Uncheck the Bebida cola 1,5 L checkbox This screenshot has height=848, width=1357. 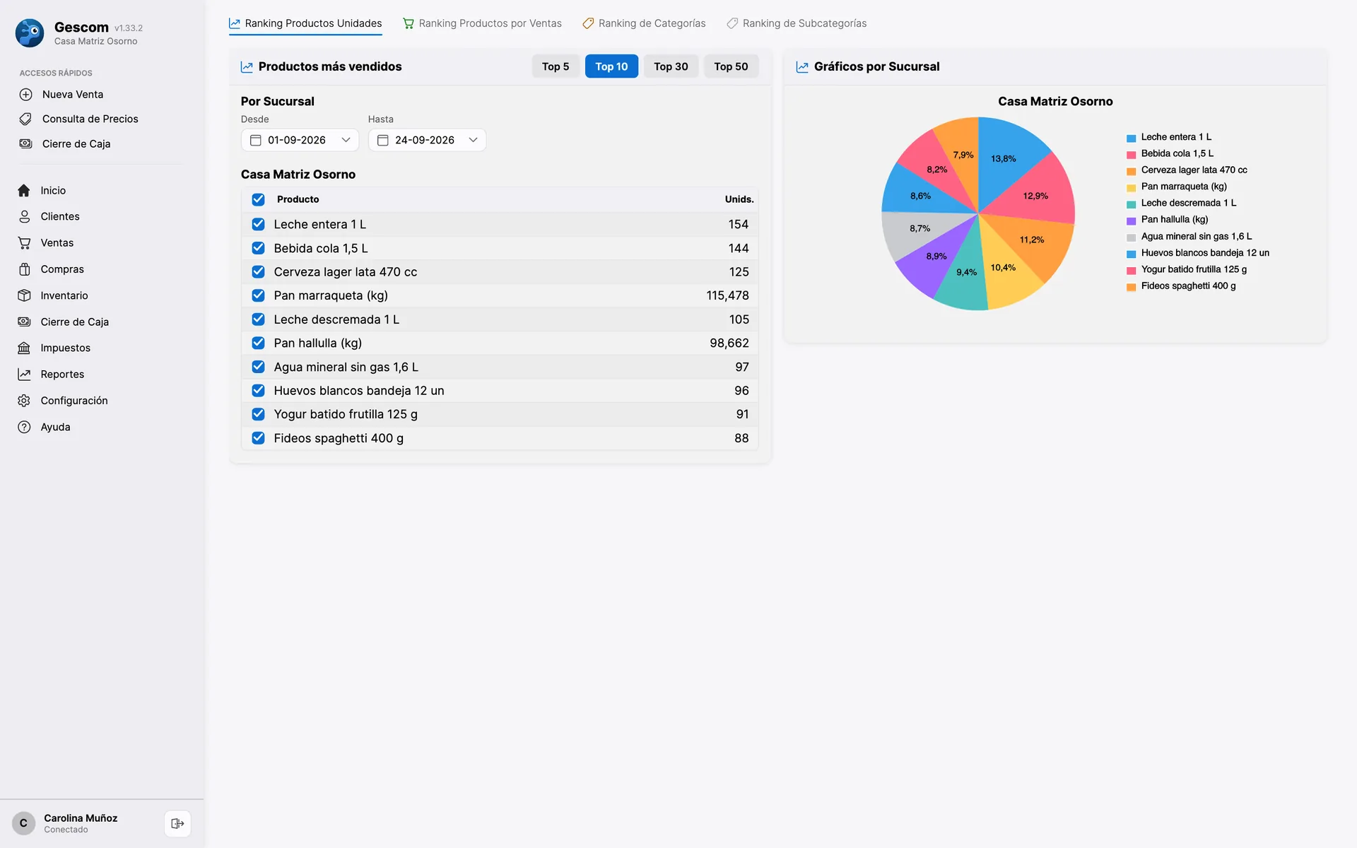[258, 248]
